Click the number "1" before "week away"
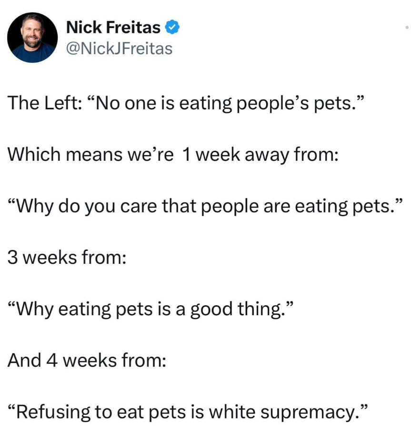 click(187, 155)
